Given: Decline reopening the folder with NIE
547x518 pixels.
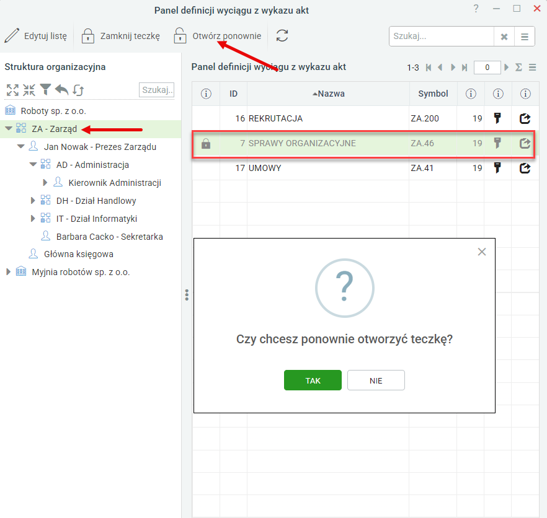Looking at the screenshot, I should [376, 380].
